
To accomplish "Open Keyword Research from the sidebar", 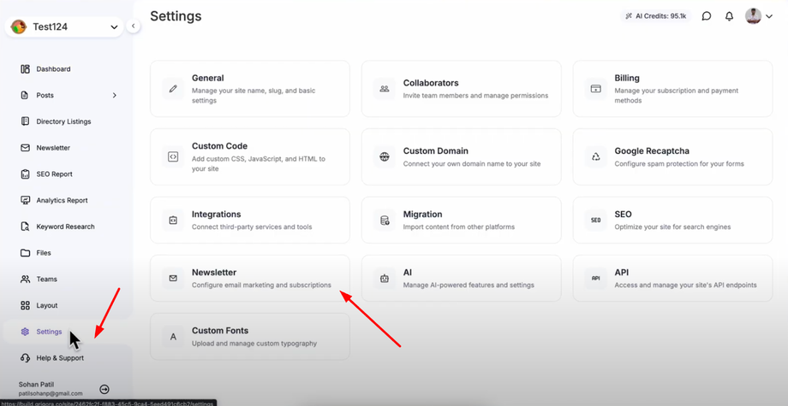I will [65, 227].
